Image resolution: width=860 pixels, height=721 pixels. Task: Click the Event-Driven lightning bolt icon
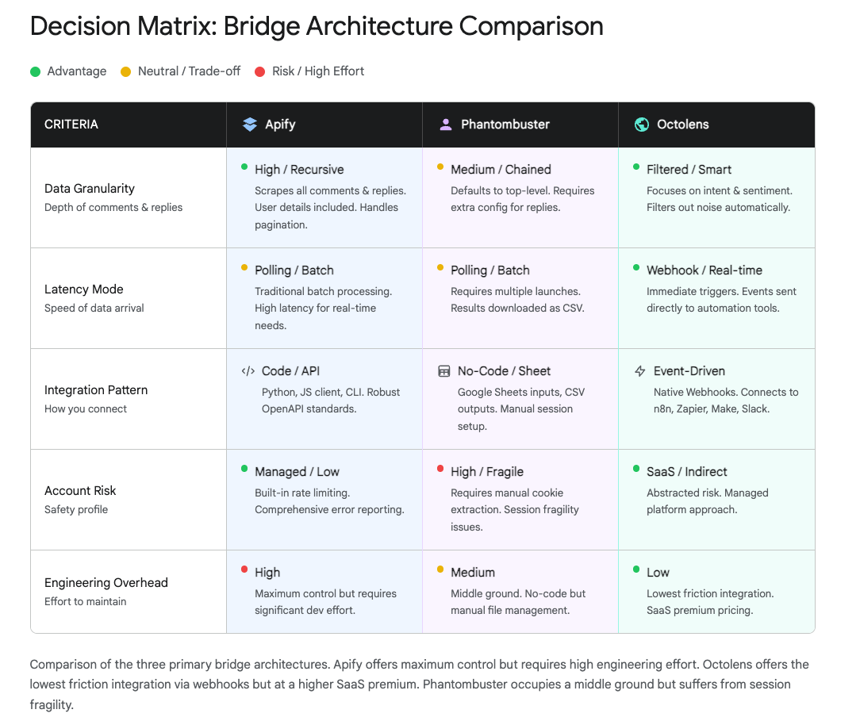click(640, 370)
